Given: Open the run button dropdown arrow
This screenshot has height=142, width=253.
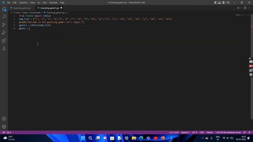Looking at the screenshot, I should coord(241,8).
